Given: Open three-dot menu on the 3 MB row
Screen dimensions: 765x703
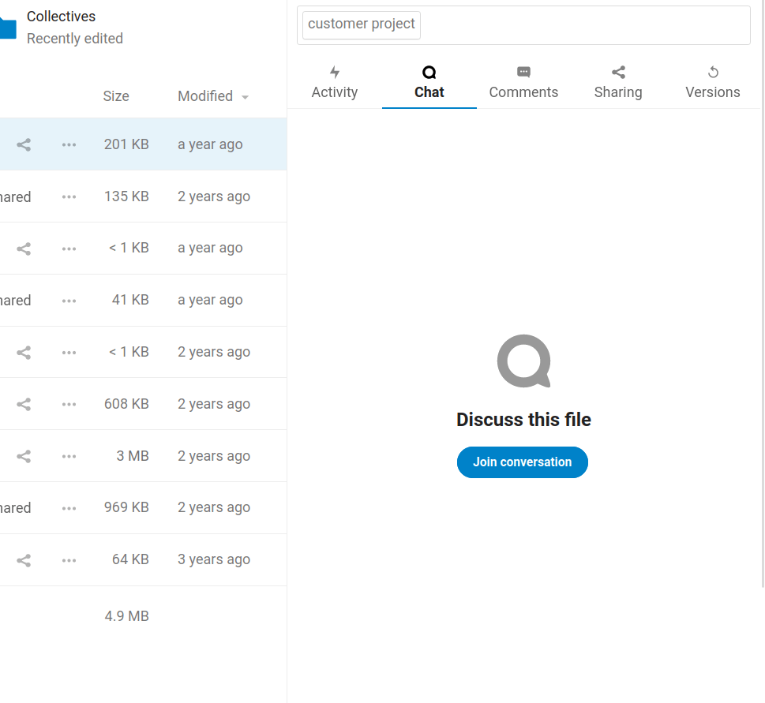Looking at the screenshot, I should (69, 456).
